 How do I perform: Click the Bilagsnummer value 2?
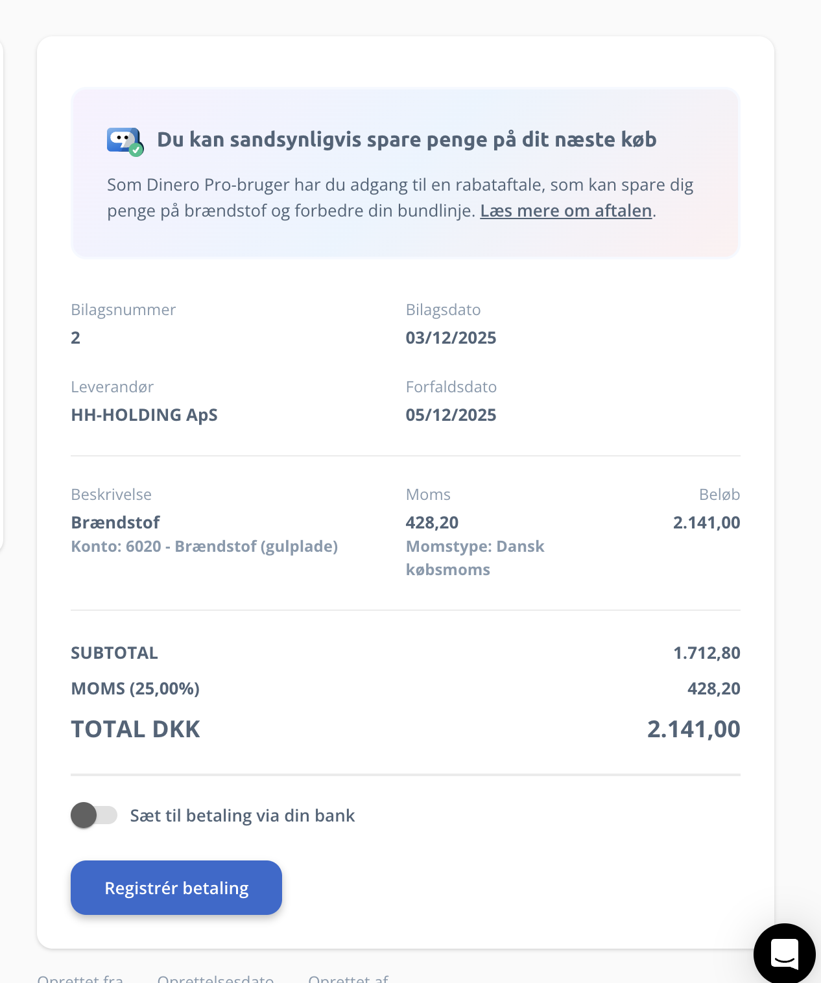click(76, 338)
